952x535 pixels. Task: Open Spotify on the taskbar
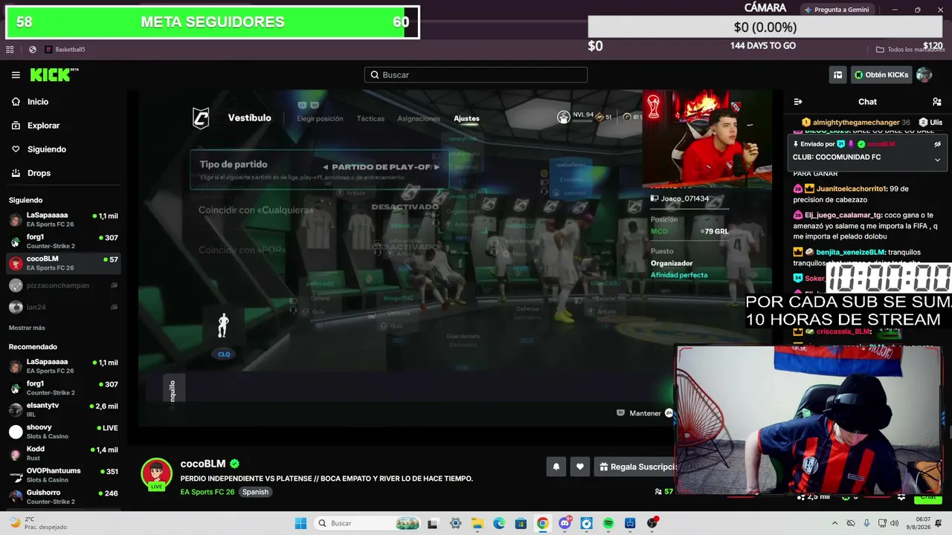tap(608, 523)
